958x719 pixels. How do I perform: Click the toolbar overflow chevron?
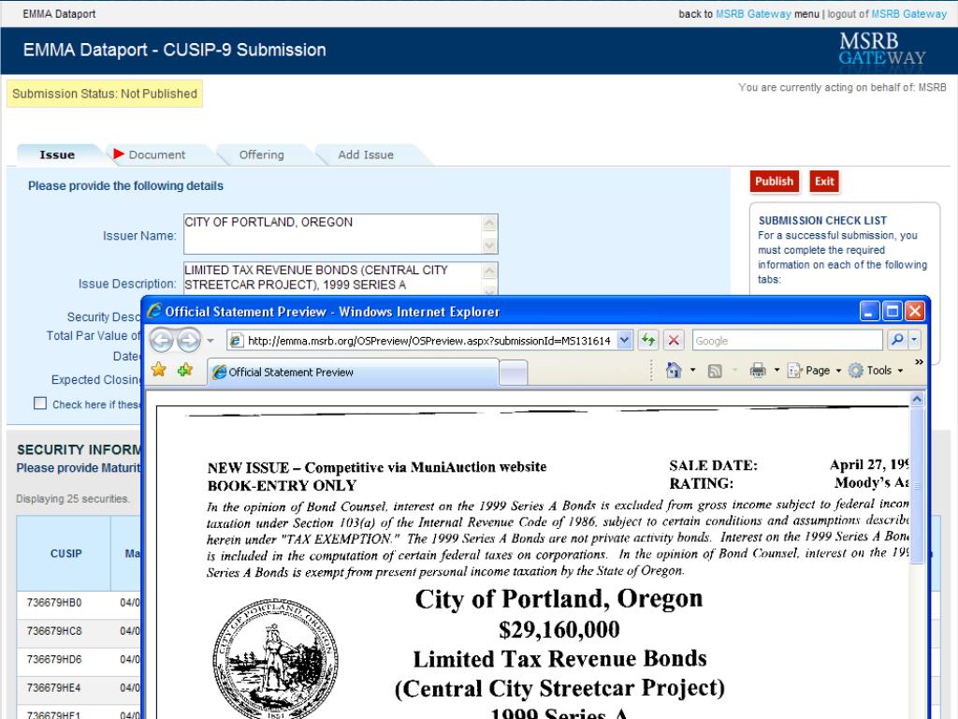[919, 360]
